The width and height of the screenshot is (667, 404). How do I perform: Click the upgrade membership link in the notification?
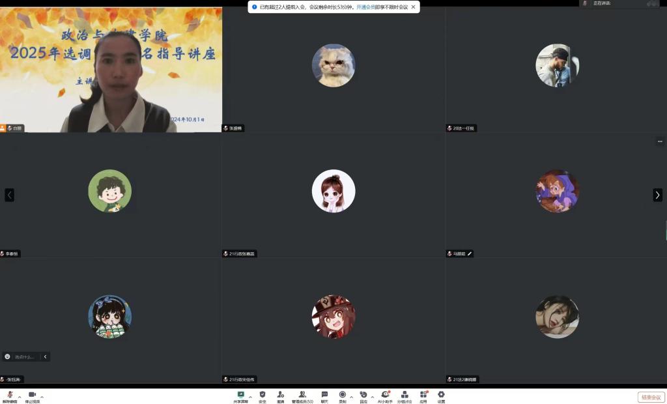tap(365, 7)
